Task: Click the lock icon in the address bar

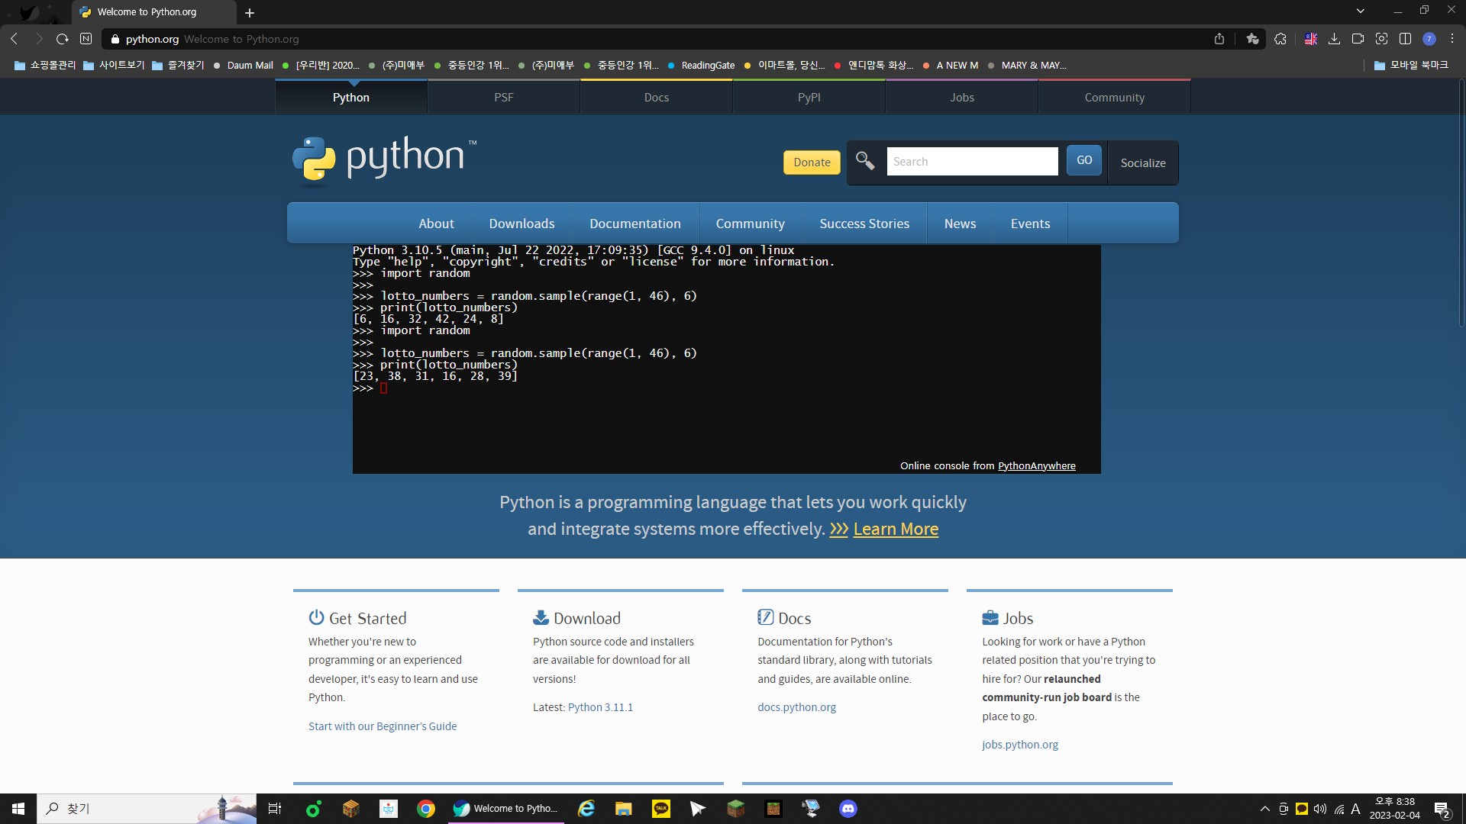Action: 115,39
